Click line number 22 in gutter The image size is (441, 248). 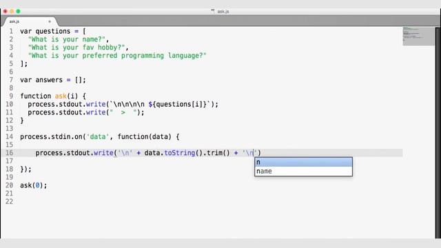(x=9, y=202)
